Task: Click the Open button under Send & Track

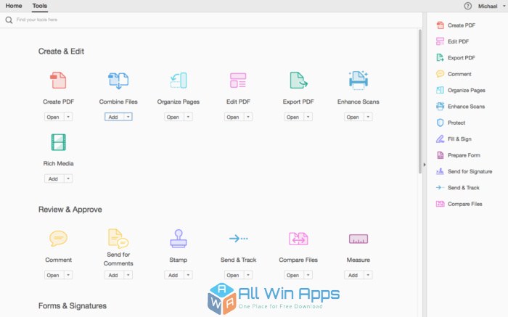Action: tap(234, 275)
